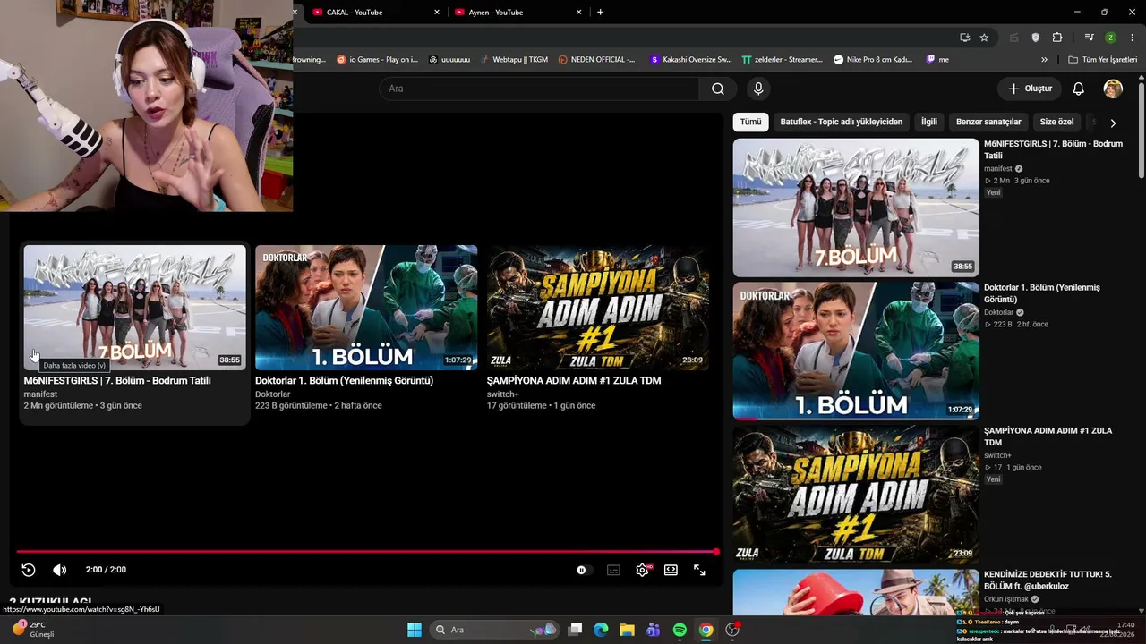
Task: Open the player settings gear
Action: tap(642, 570)
